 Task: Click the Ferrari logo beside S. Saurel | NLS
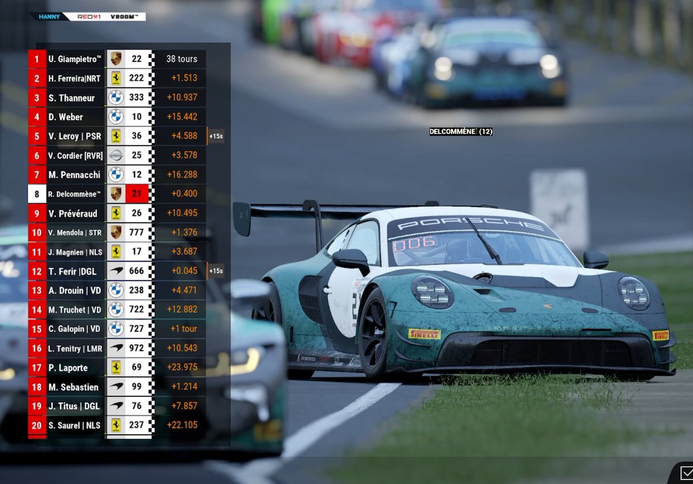coord(116,425)
